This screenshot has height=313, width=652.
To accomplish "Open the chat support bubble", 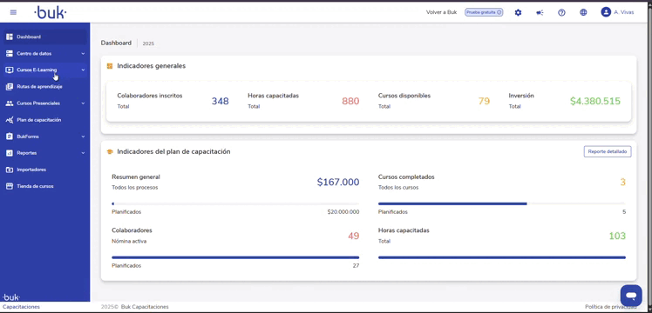I will 631,295.
